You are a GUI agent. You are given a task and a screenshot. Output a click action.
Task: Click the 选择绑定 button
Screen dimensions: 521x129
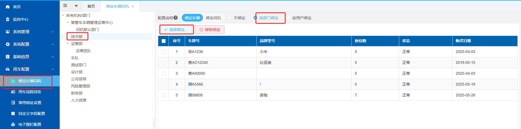pyautogui.click(x=176, y=30)
